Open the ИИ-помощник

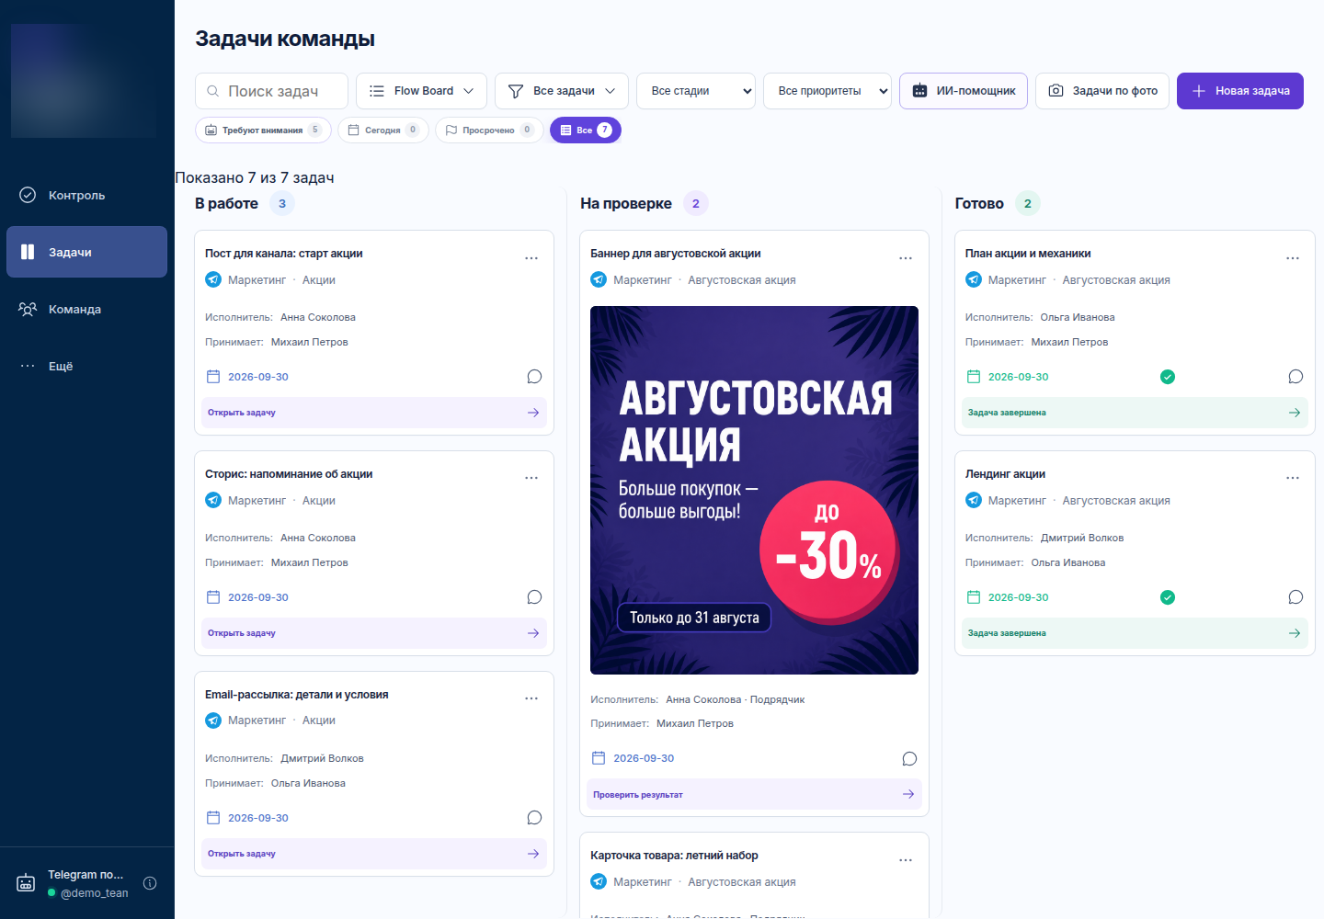tap(964, 91)
